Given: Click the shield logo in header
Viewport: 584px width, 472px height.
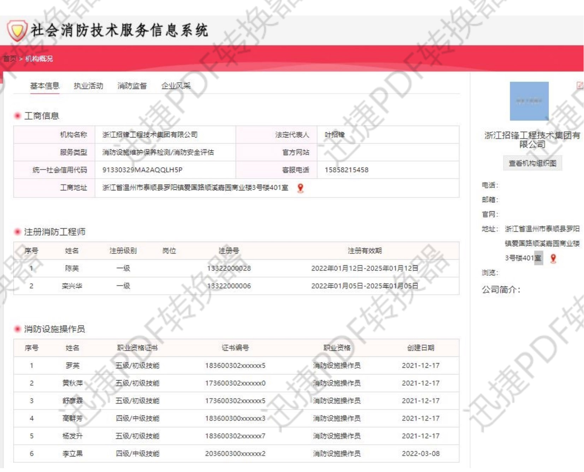Looking at the screenshot, I should coord(17,30).
